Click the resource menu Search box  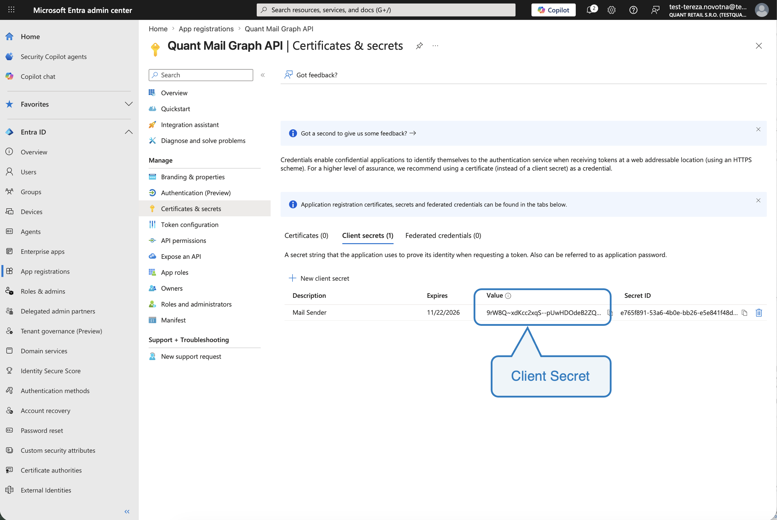pos(201,75)
